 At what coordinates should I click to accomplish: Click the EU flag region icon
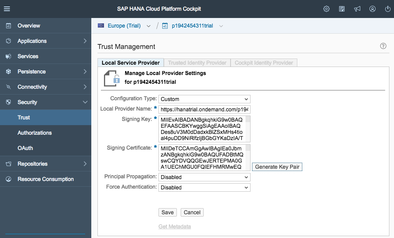[101, 26]
